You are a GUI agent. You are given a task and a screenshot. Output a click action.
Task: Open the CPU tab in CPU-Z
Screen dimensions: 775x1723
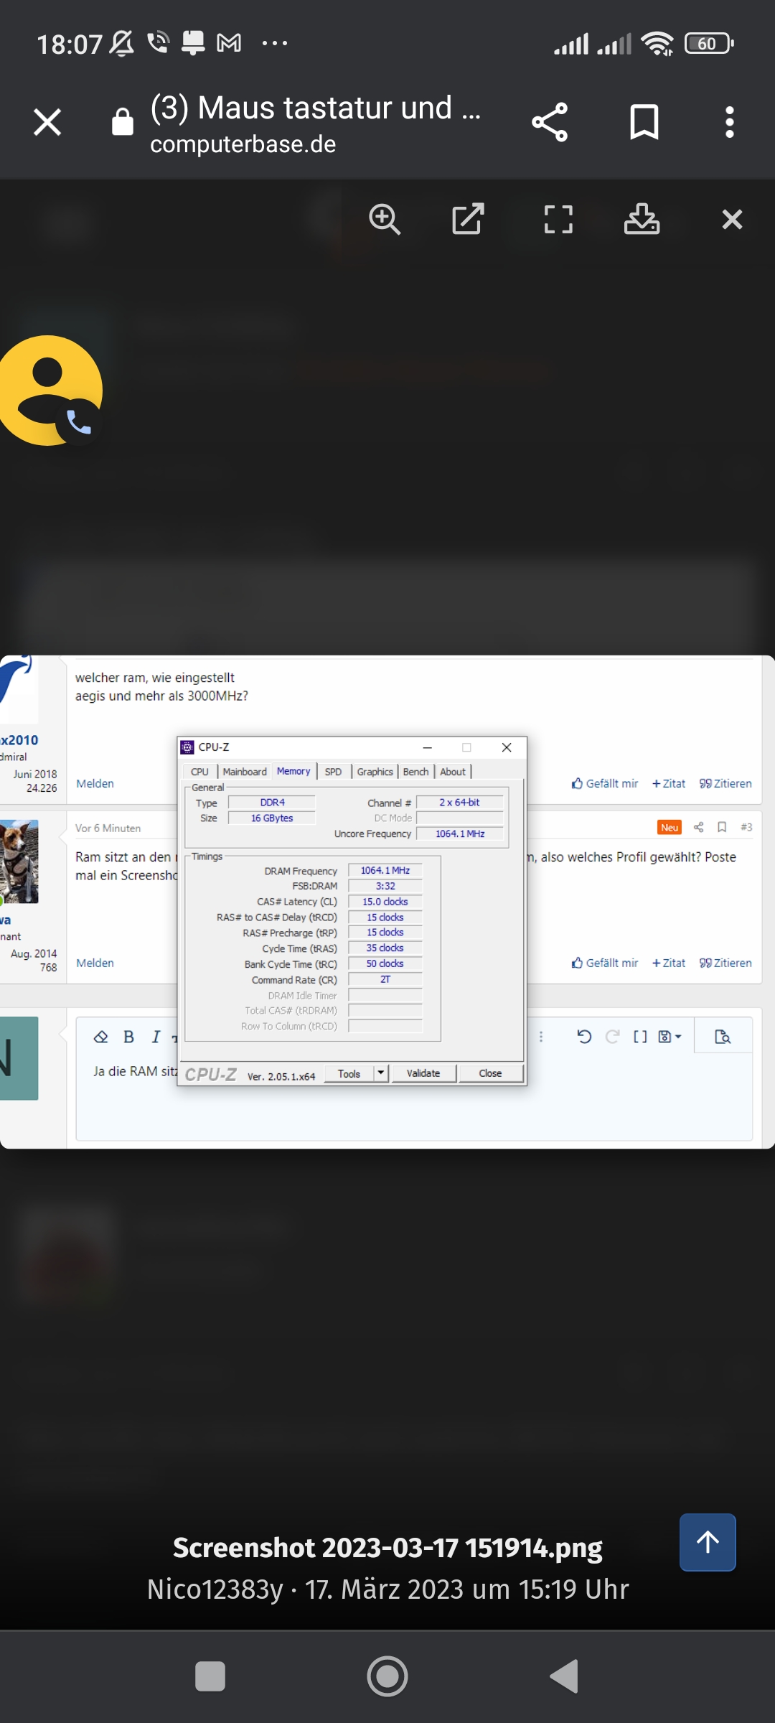[199, 772]
